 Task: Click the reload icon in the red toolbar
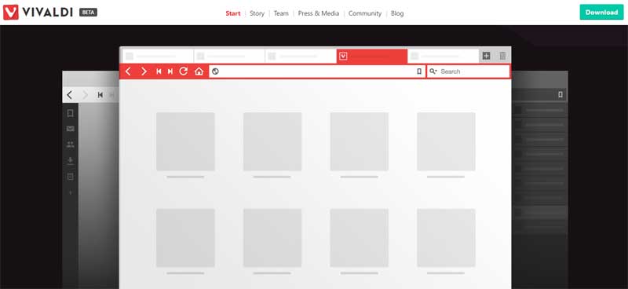pyautogui.click(x=184, y=71)
